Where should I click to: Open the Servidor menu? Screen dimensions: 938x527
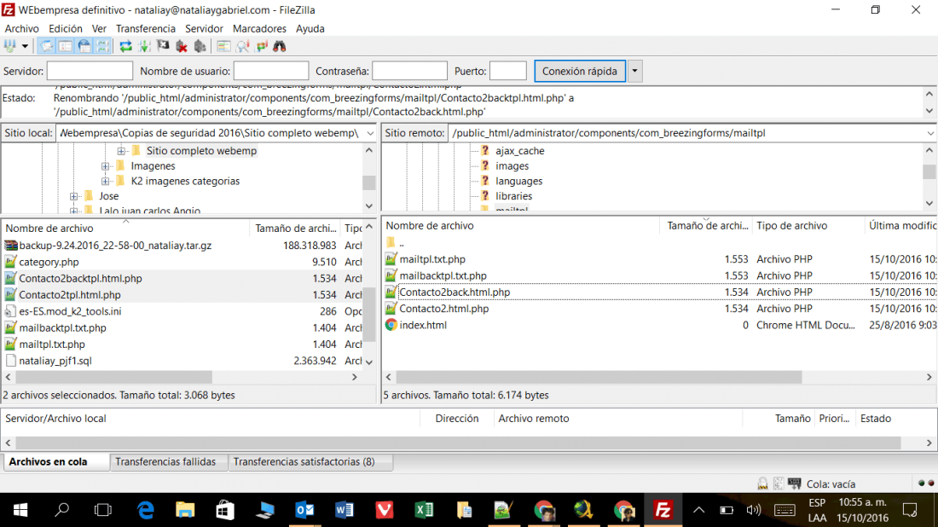click(x=204, y=28)
